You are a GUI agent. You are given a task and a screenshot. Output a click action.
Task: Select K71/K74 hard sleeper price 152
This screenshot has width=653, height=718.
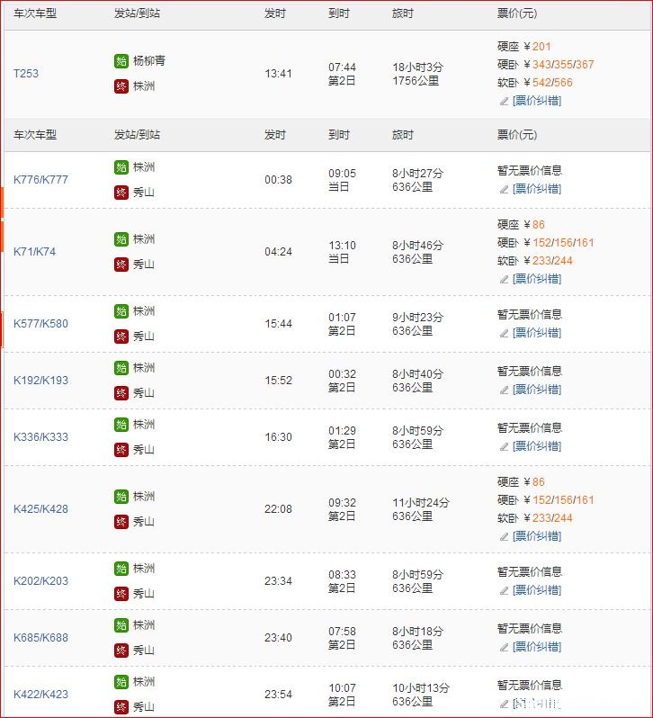pyautogui.click(x=541, y=243)
